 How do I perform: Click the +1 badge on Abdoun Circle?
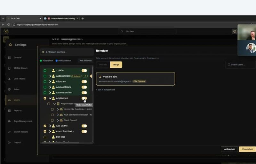(85, 76)
